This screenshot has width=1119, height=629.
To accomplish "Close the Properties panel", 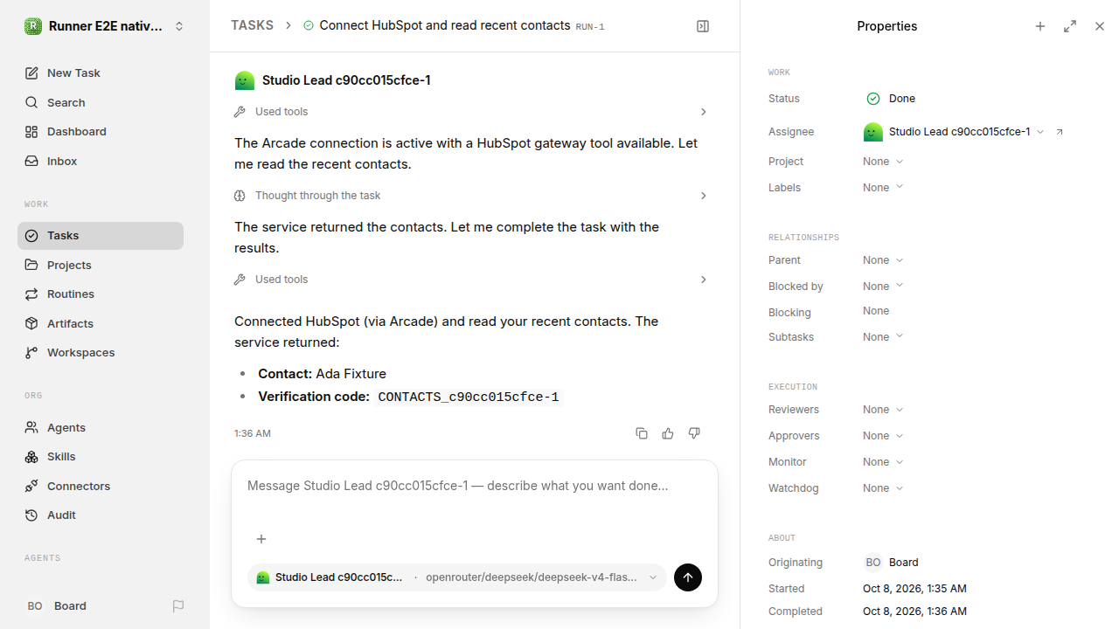I will (1100, 26).
